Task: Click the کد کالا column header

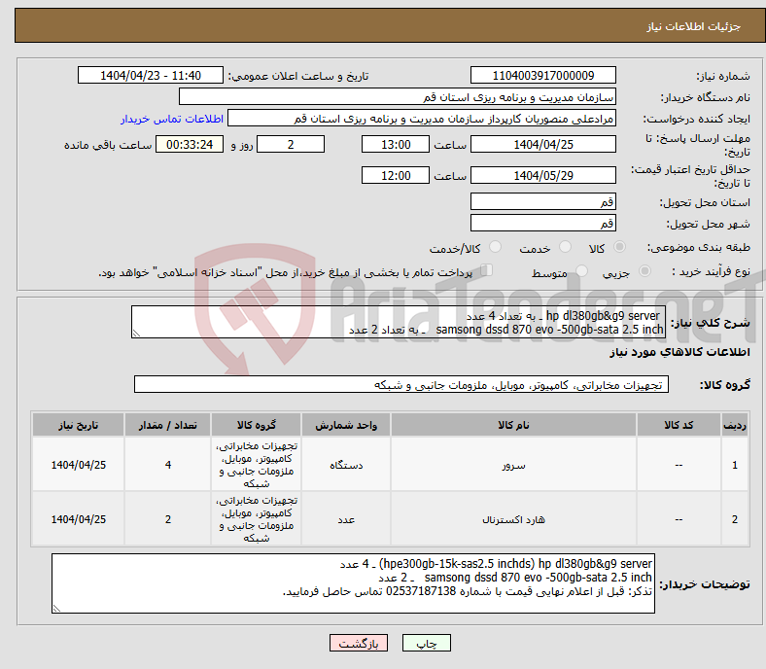Action: (679, 425)
